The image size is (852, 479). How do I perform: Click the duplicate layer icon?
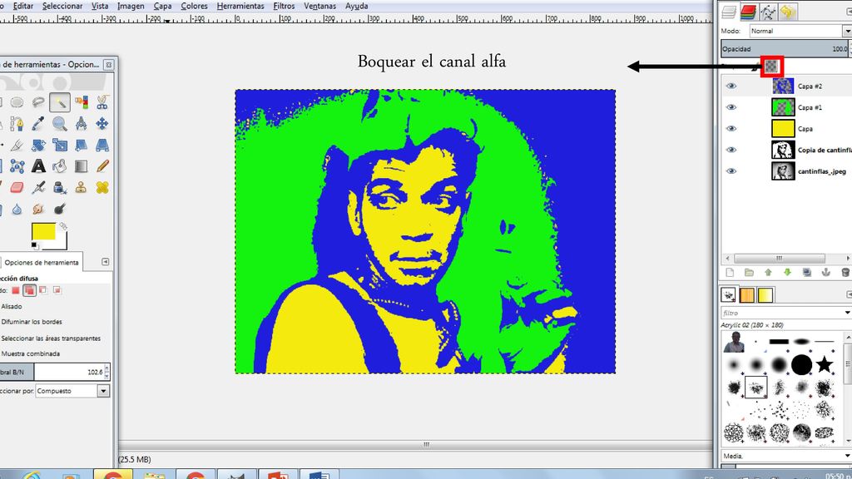(807, 273)
